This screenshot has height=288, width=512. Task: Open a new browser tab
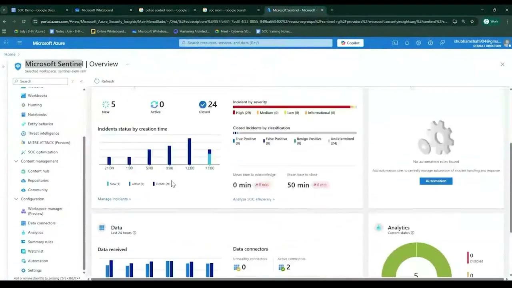(332, 10)
